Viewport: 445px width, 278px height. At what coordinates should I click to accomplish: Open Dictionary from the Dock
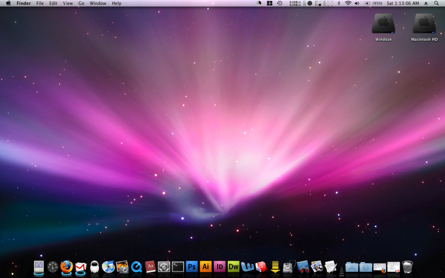point(150,267)
